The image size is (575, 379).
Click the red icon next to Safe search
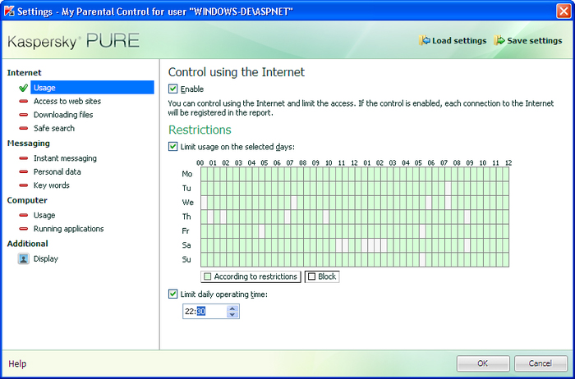tap(23, 129)
